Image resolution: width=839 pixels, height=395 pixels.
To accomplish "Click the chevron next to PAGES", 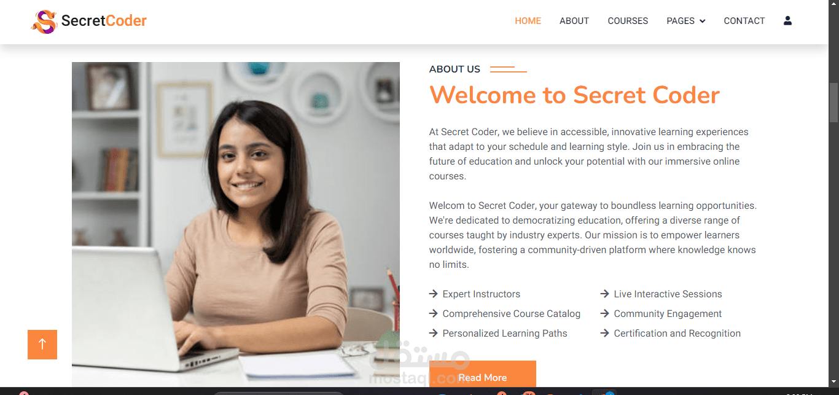I will pyautogui.click(x=702, y=22).
